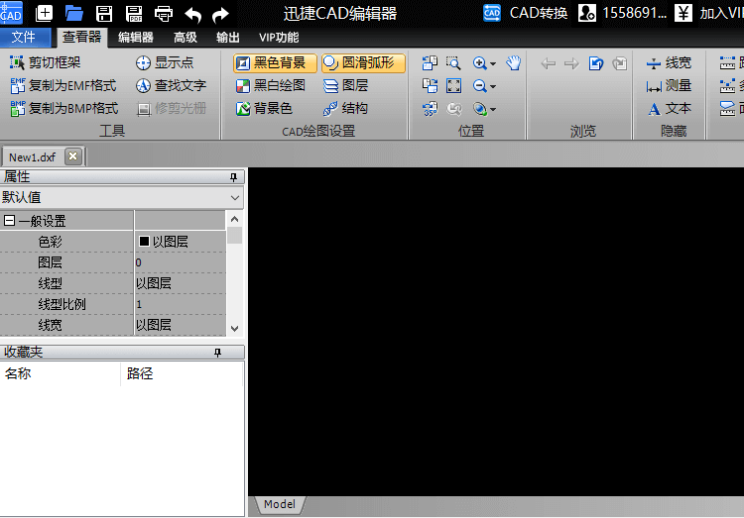Screen dimensions: 744x518
Task: Toggle 文本 visibility
Action: (669, 109)
